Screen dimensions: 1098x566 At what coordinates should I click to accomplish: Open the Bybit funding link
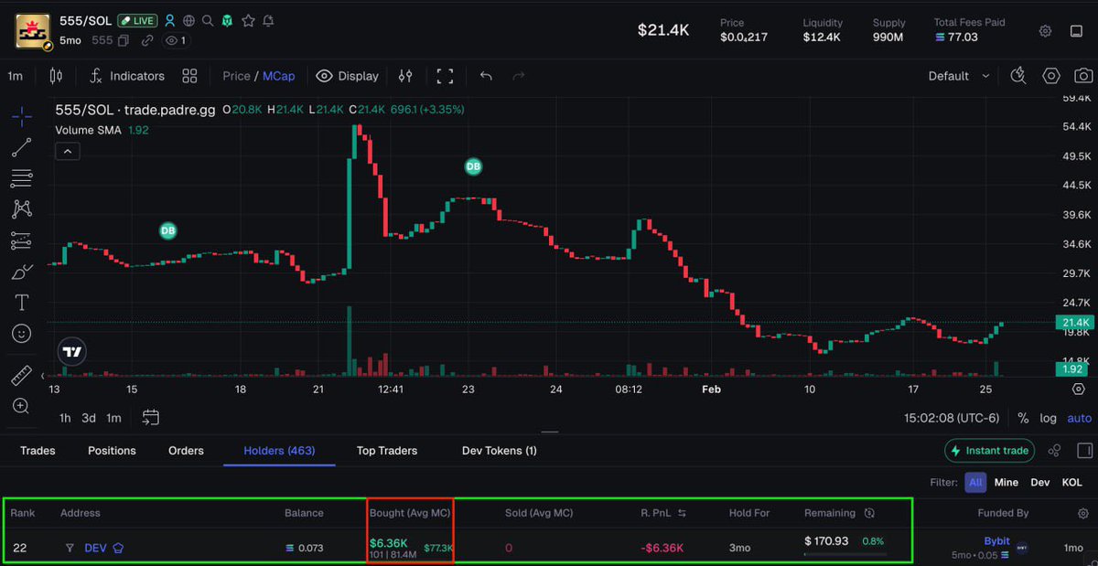point(996,540)
